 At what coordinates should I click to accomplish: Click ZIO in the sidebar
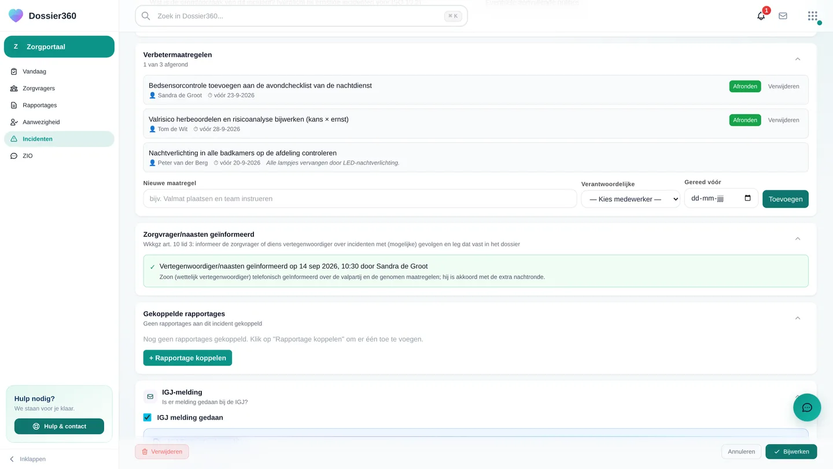59,156
